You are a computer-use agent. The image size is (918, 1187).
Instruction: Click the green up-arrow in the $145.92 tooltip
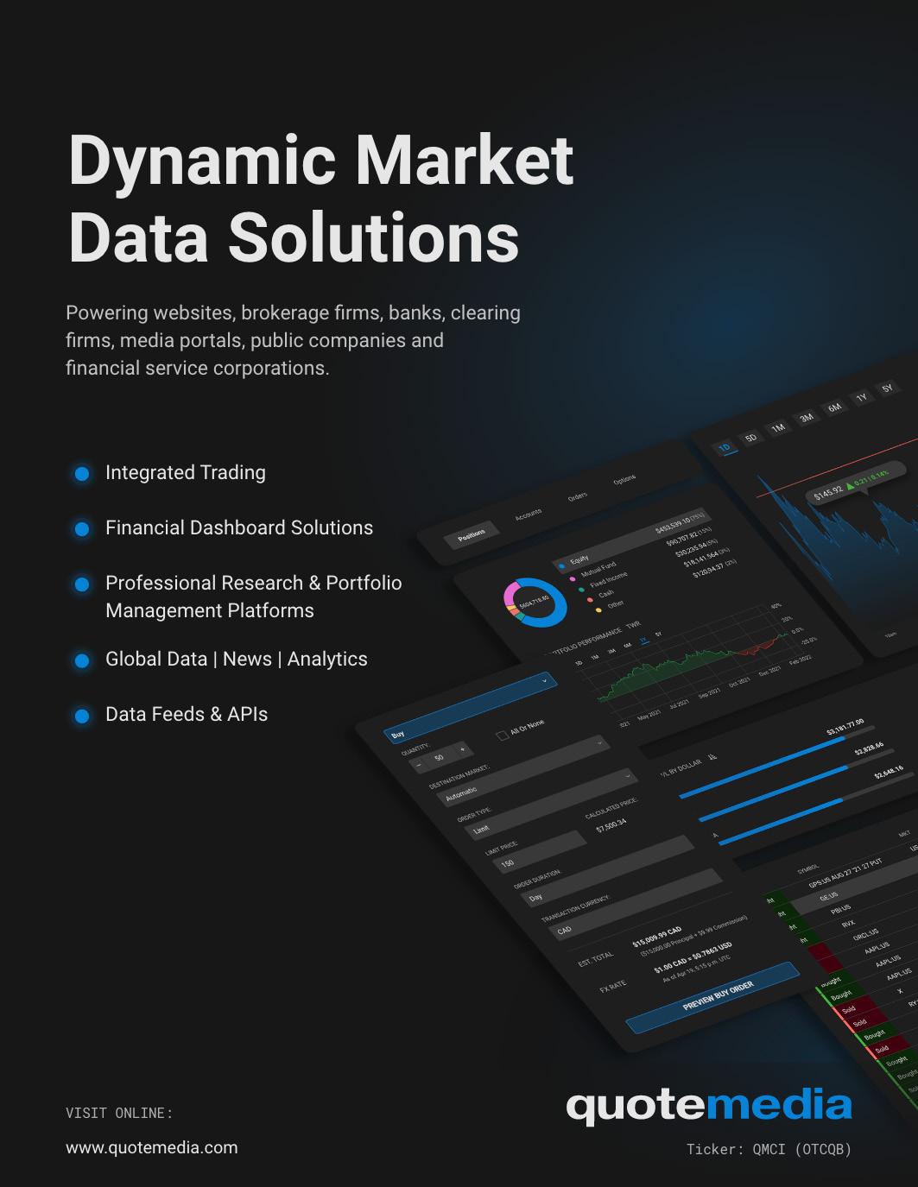click(850, 486)
